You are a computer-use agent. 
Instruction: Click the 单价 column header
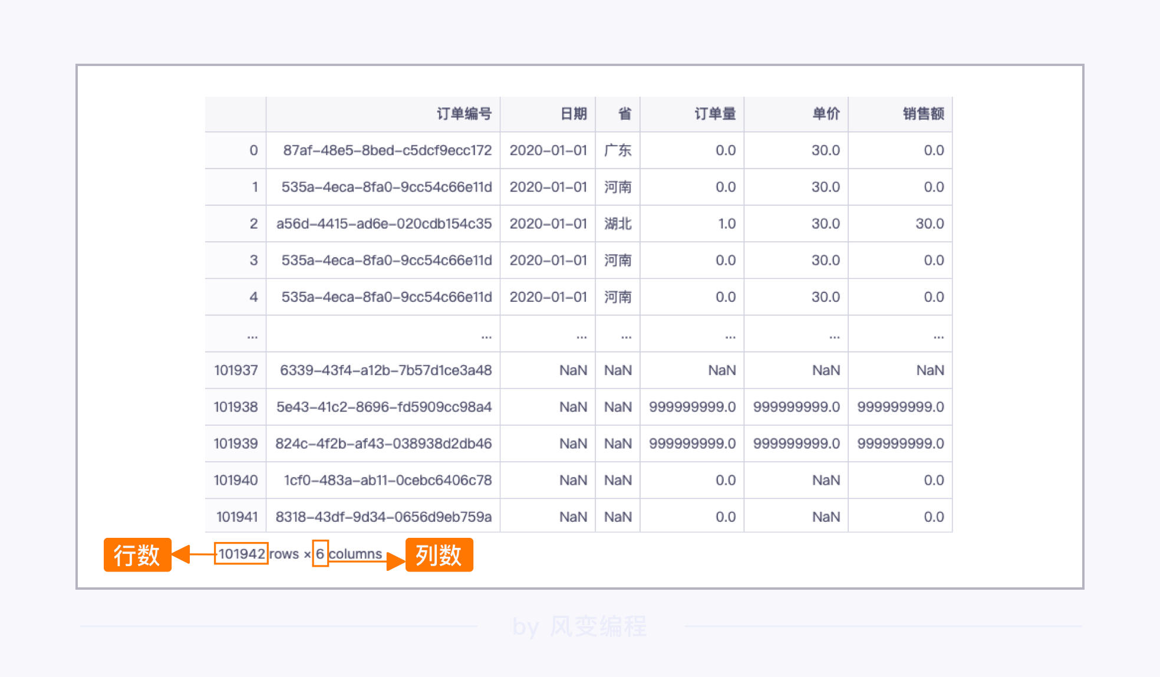[825, 114]
